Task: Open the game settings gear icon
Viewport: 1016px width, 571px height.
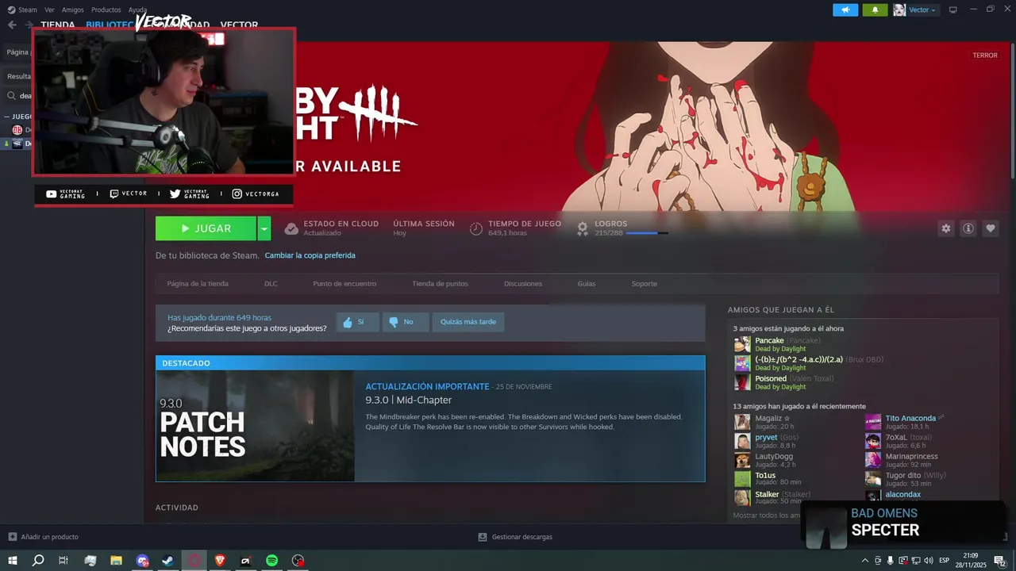Action: [x=945, y=228]
